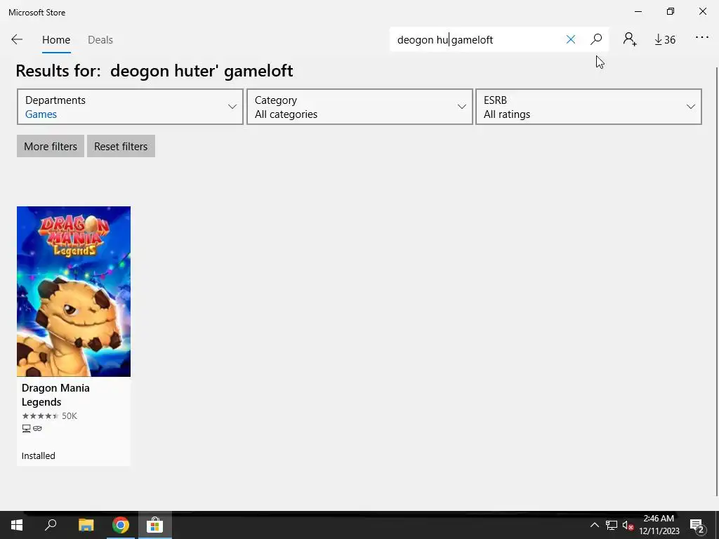Open downloads and updates (36)
Screen dimensions: 719x539
[665, 40]
